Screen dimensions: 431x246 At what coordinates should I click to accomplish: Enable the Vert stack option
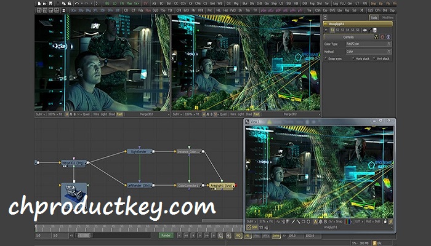[x=381, y=58]
